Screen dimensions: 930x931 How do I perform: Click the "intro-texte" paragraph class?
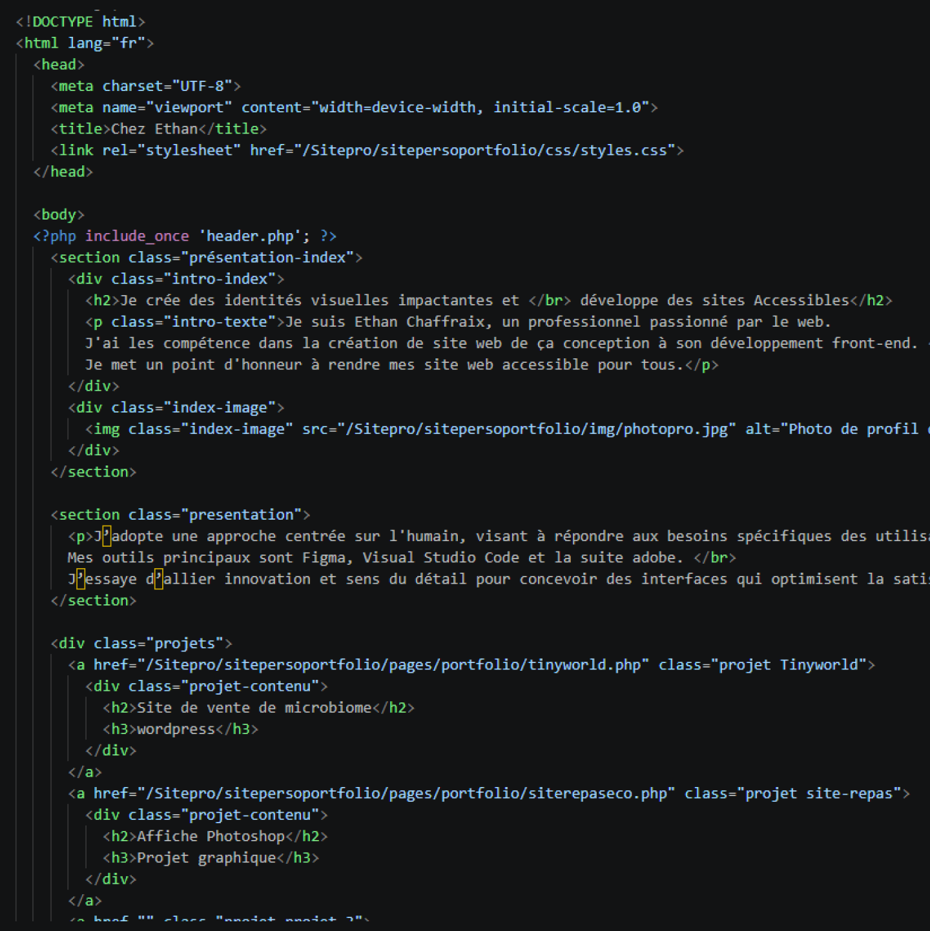coord(220,322)
